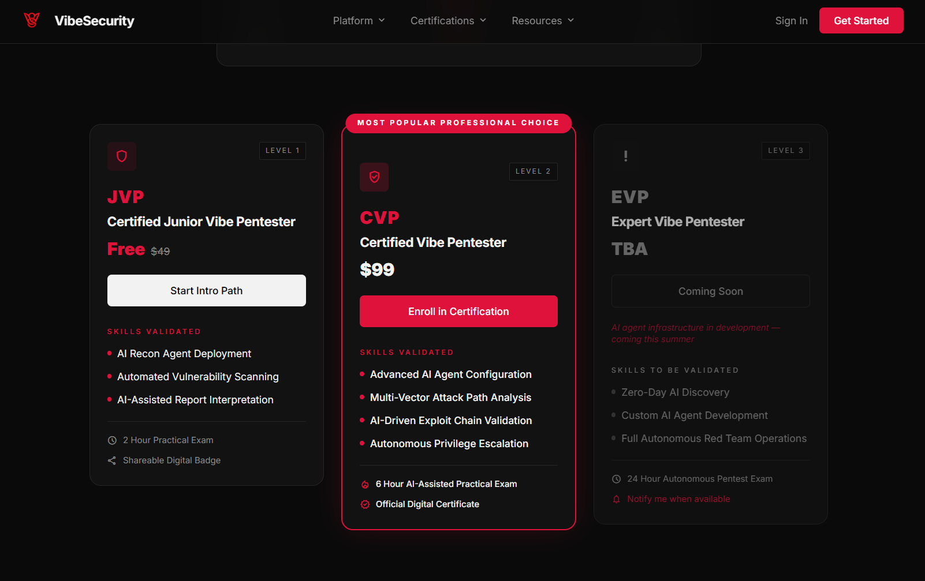925x581 pixels.
Task: Click Enroll in Certification
Action: point(458,311)
